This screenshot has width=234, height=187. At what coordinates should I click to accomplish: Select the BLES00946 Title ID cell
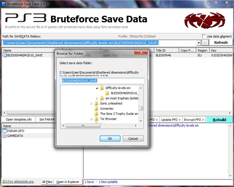click(163, 55)
